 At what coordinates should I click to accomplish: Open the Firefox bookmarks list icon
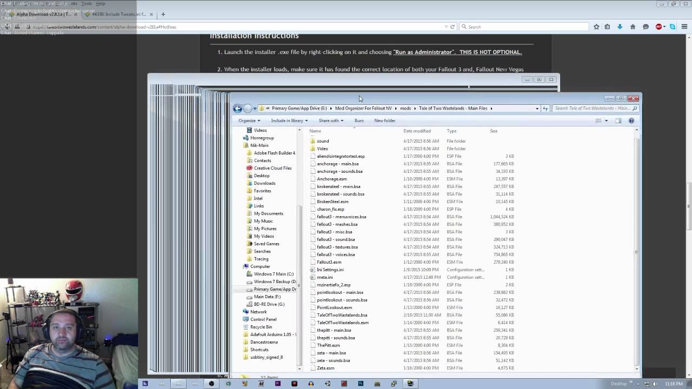(x=607, y=26)
